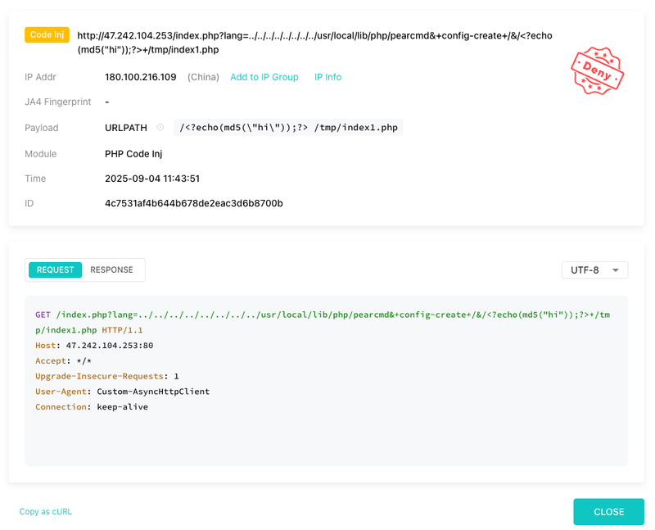655x530 pixels.
Task: Click the attack URL text at top
Action: (314, 43)
